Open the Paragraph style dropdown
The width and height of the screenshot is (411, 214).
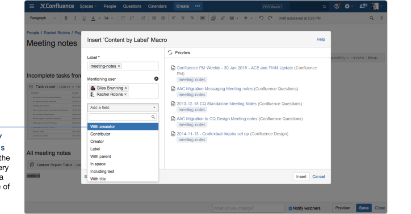coord(42,18)
